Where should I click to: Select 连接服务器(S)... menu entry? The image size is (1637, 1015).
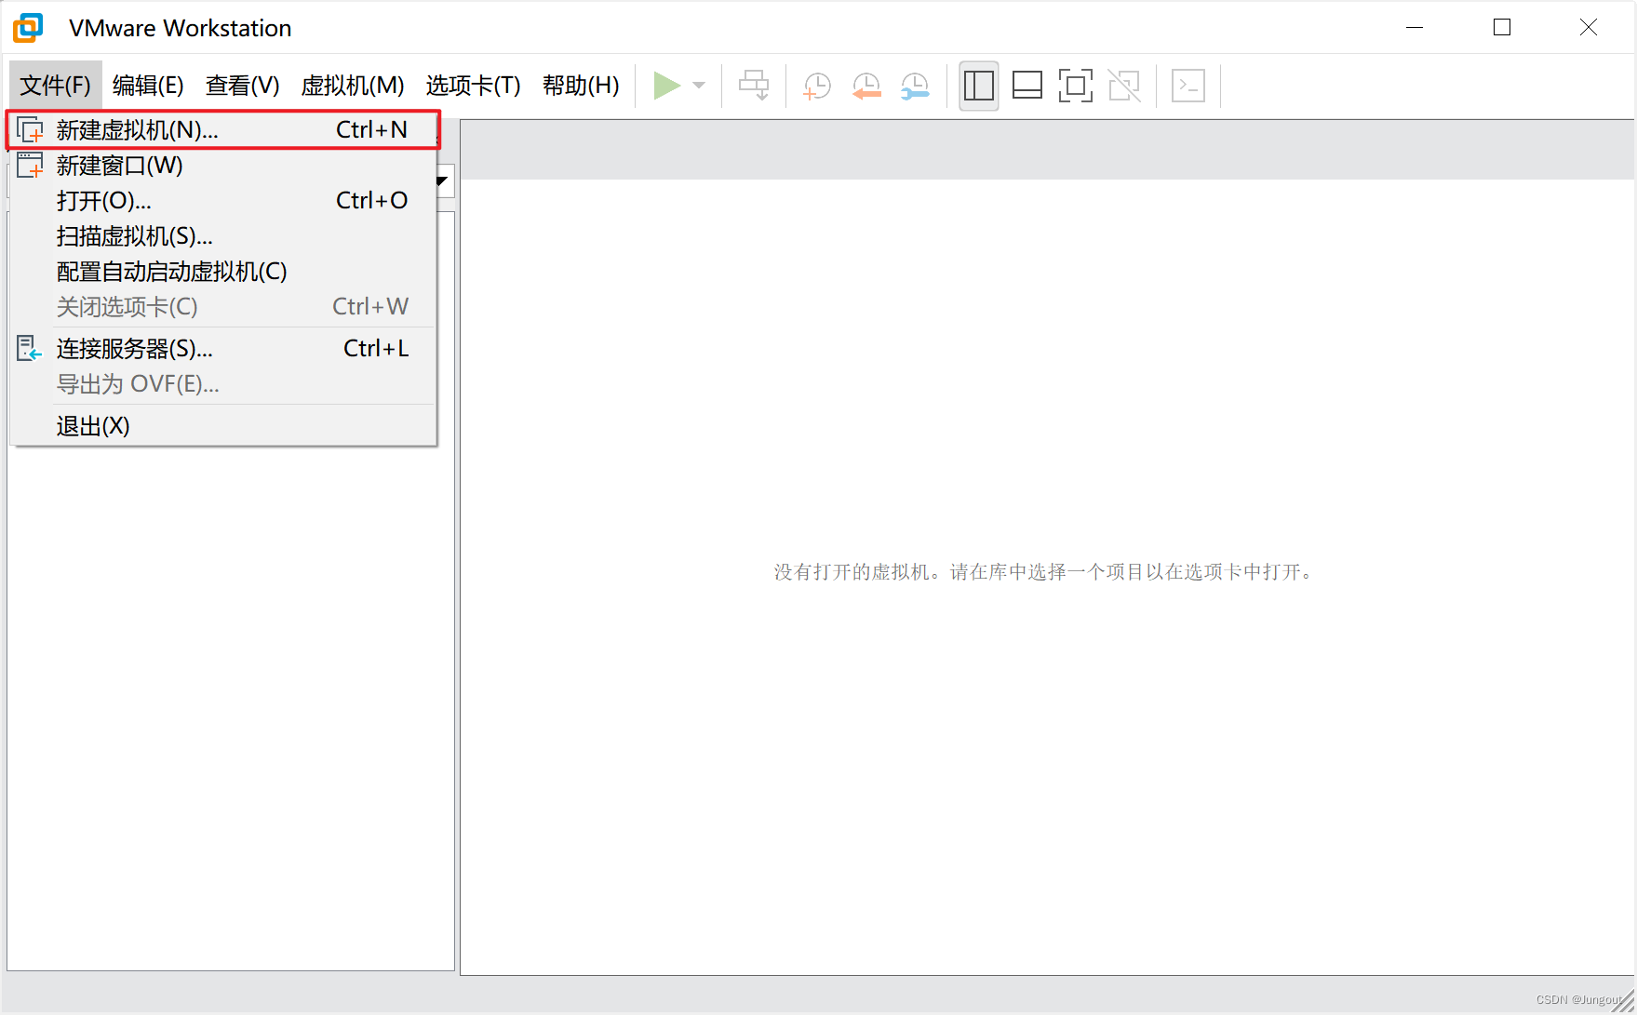click(223, 349)
